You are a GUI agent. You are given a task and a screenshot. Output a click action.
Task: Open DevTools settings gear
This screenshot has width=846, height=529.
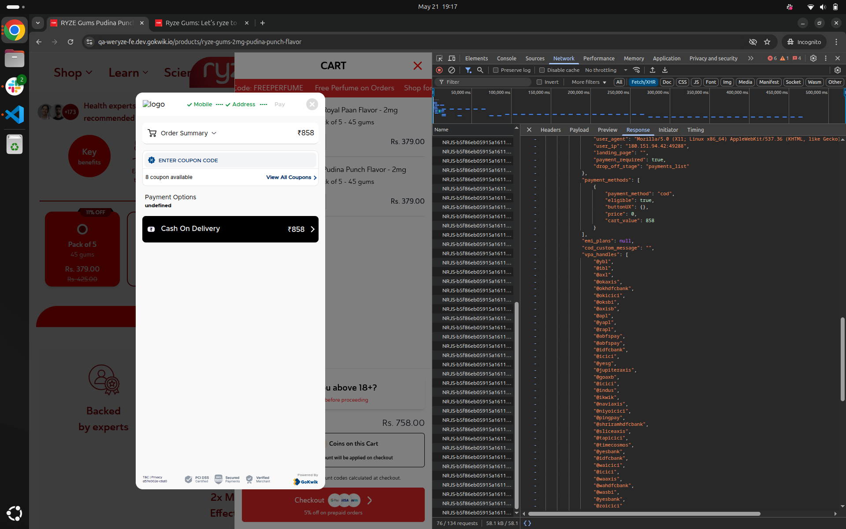click(x=813, y=58)
